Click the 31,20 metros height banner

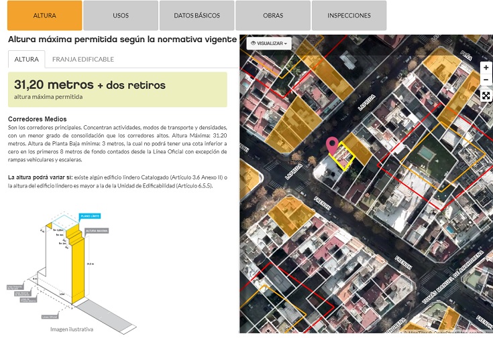point(117,90)
